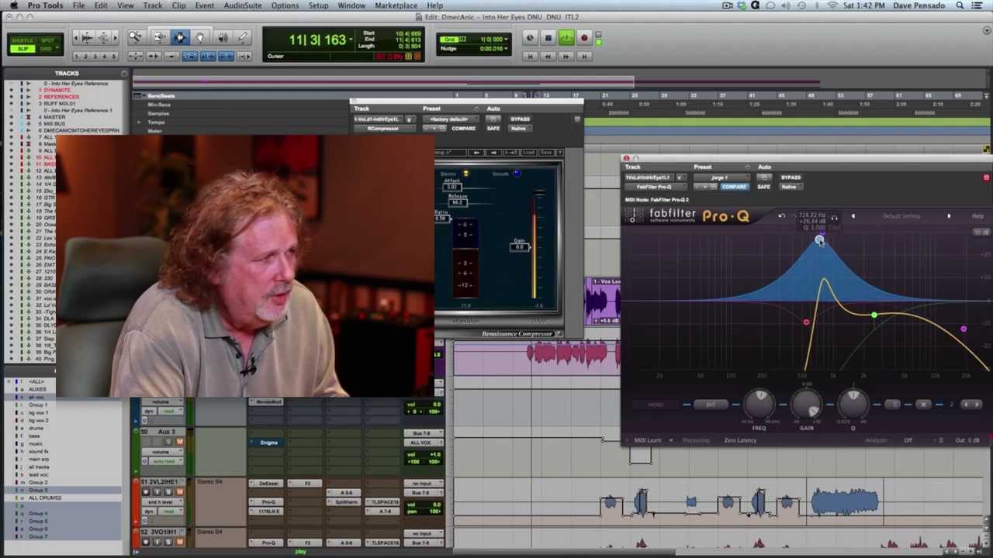993x558 pixels.
Task: Select the Pencil tool
Action: 243,37
